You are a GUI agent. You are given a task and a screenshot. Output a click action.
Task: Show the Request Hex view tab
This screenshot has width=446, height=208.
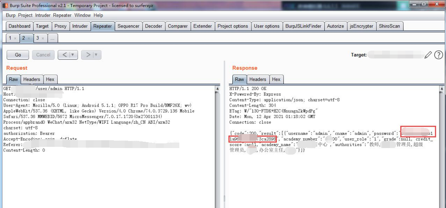point(50,79)
